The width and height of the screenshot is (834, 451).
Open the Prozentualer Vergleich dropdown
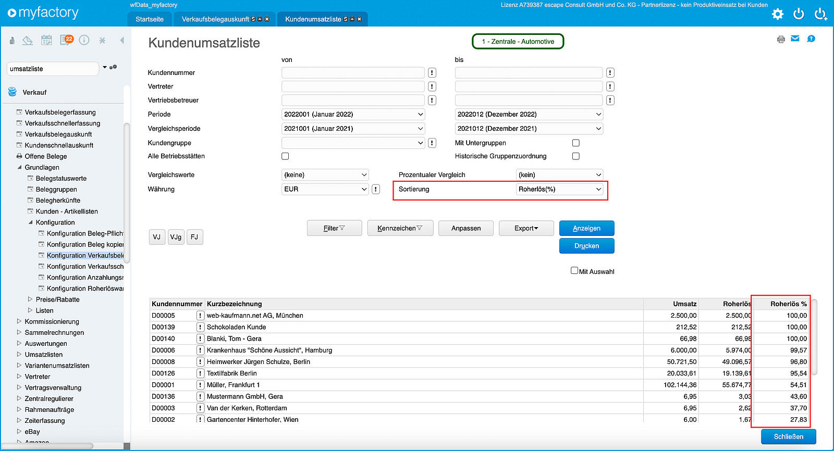[560, 175]
